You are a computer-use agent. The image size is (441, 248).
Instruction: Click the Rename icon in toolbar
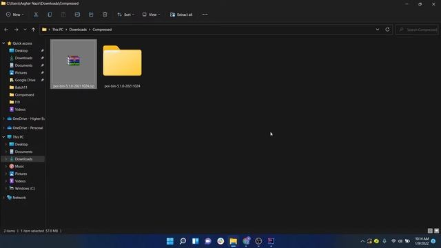click(77, 14)
